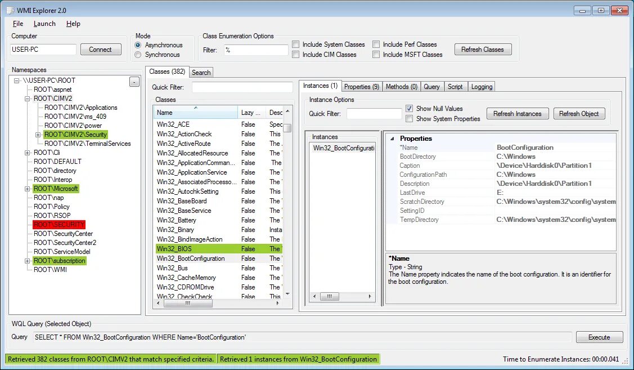Viewport: 634px width, 370px height.
Task: Sort classes by the Name column header
Action: click(x=195, y=113)
